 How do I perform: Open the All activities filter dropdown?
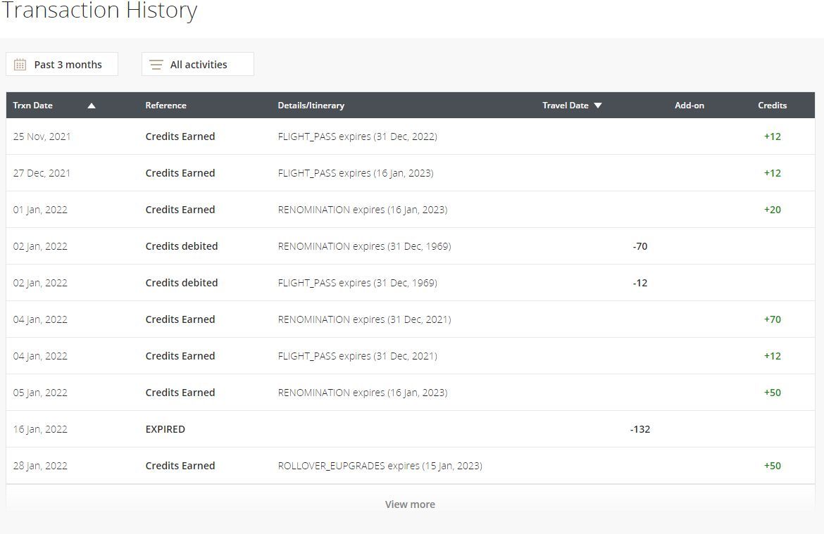(x=198, y=64)
